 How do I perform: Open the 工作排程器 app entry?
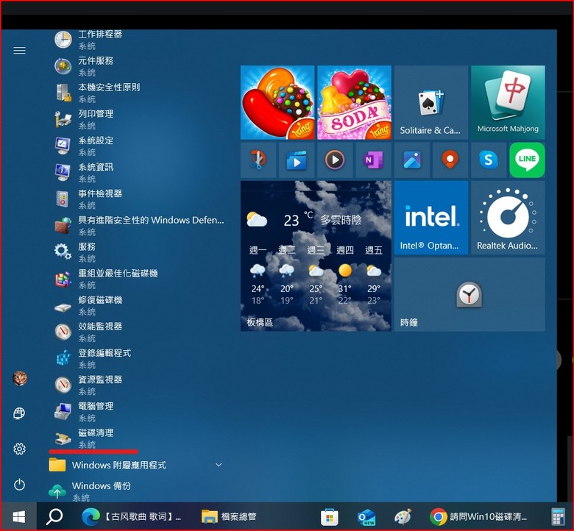tap(139, 40)
